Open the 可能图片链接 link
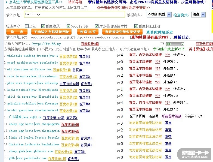Screen dimensions: 213x162 (x=171, y=116)
